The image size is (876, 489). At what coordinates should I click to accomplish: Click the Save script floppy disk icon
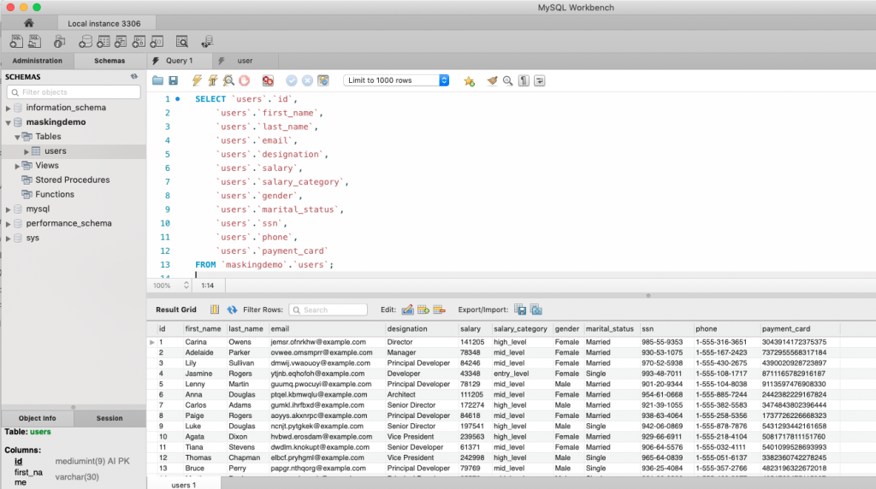[174, 80]
